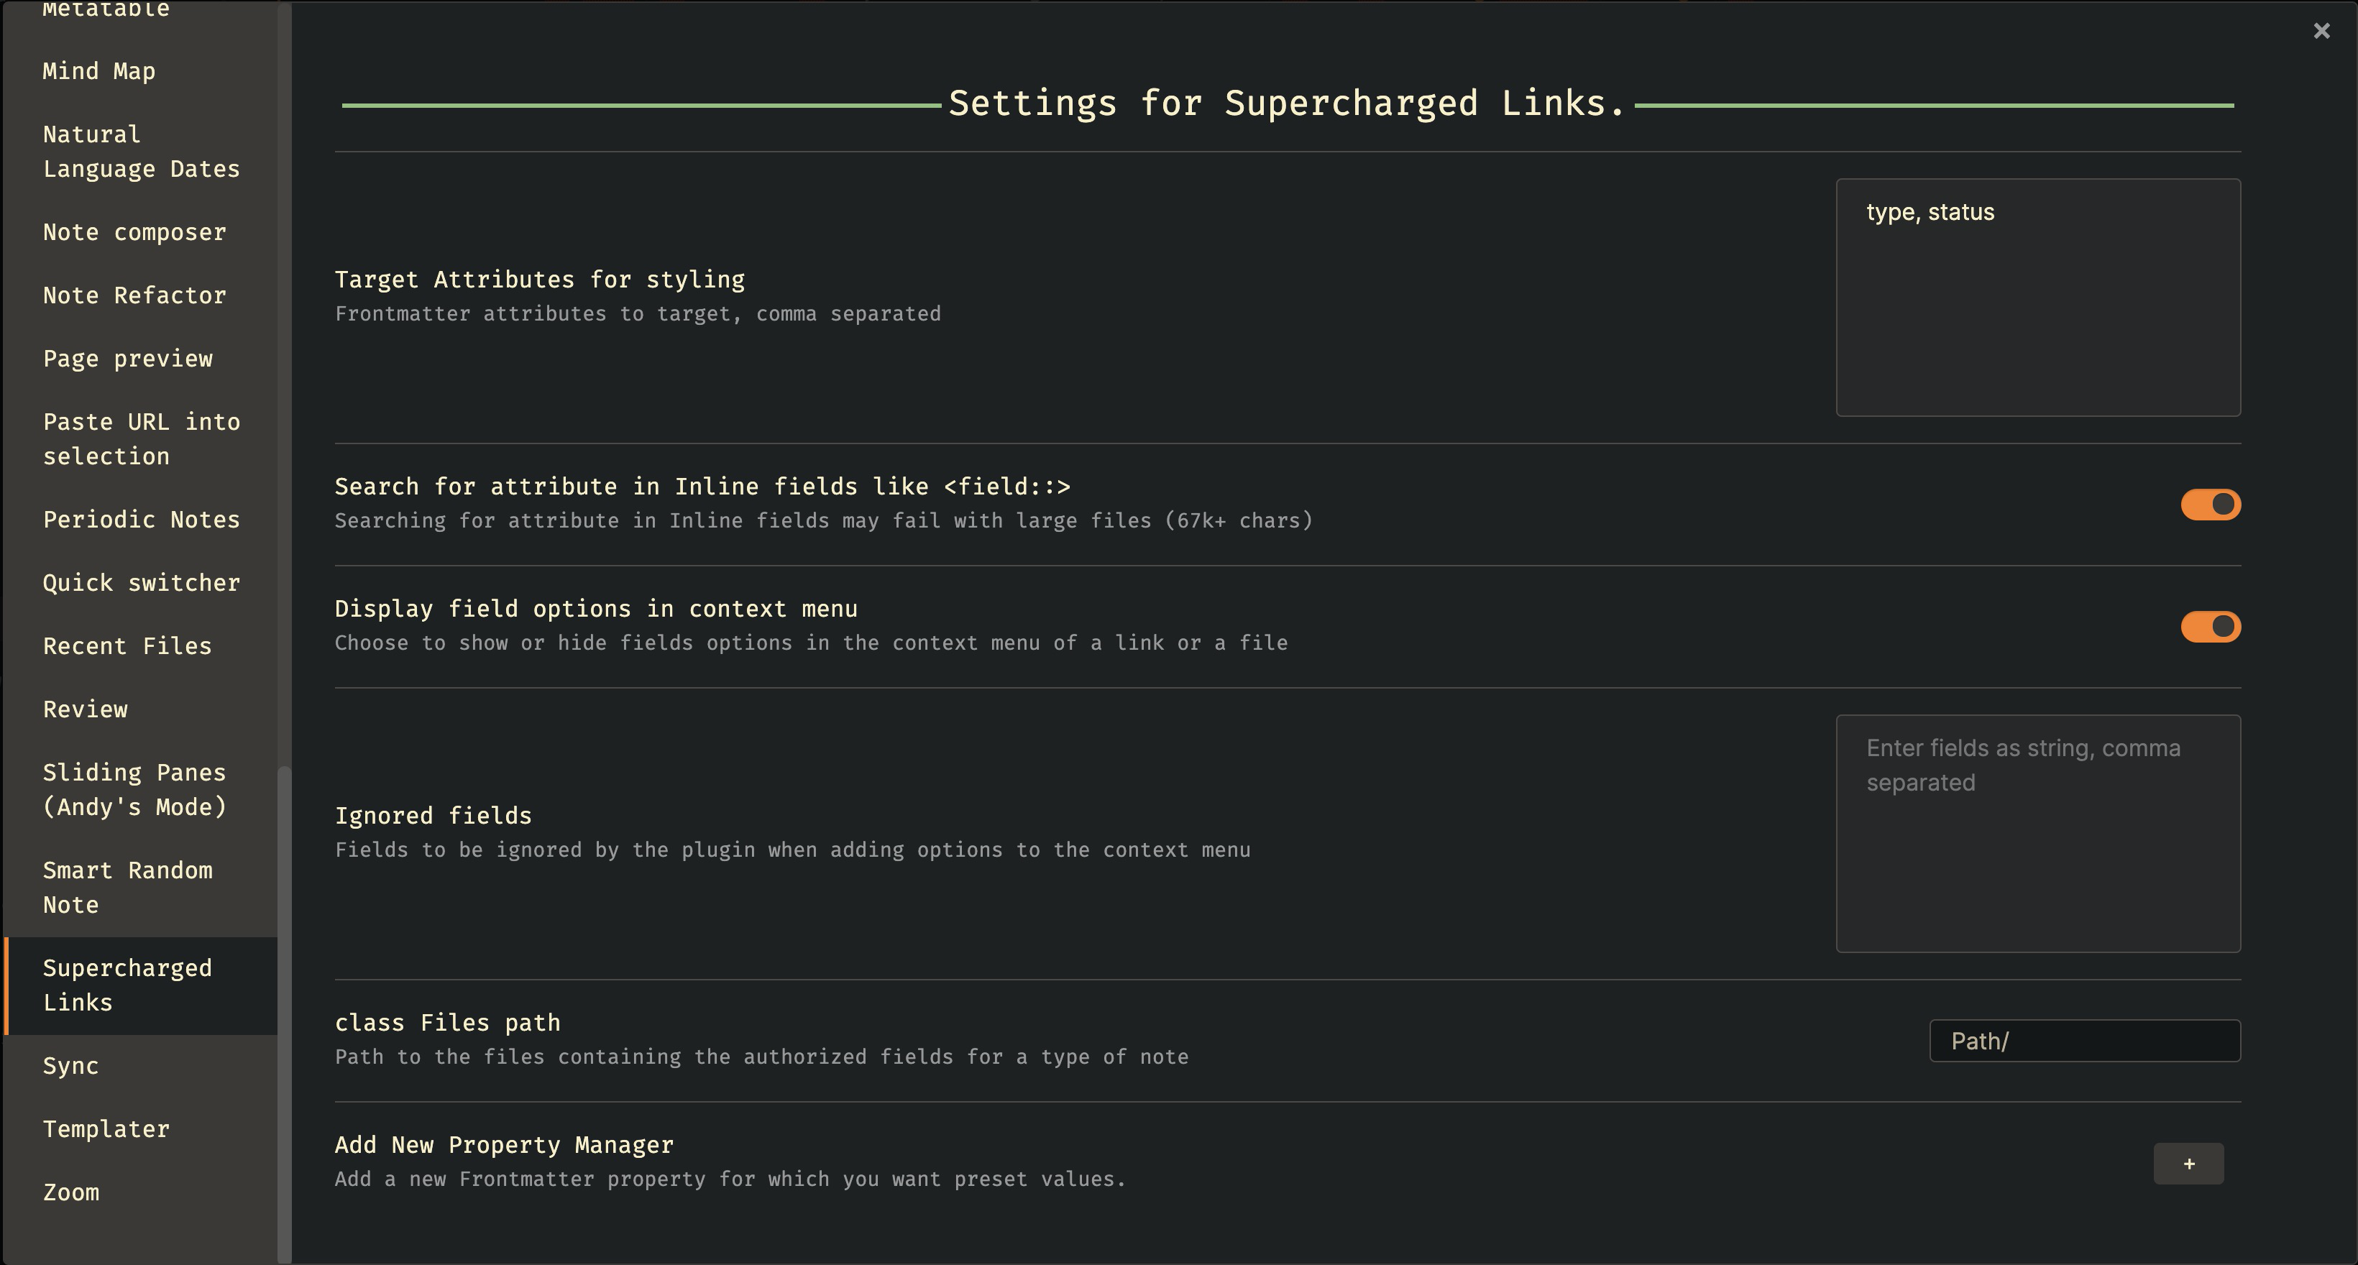This screenshot has height=1265, width=2358.
Task: Click the plus icon to add Property Manager
Action: coord(2188,1164)
